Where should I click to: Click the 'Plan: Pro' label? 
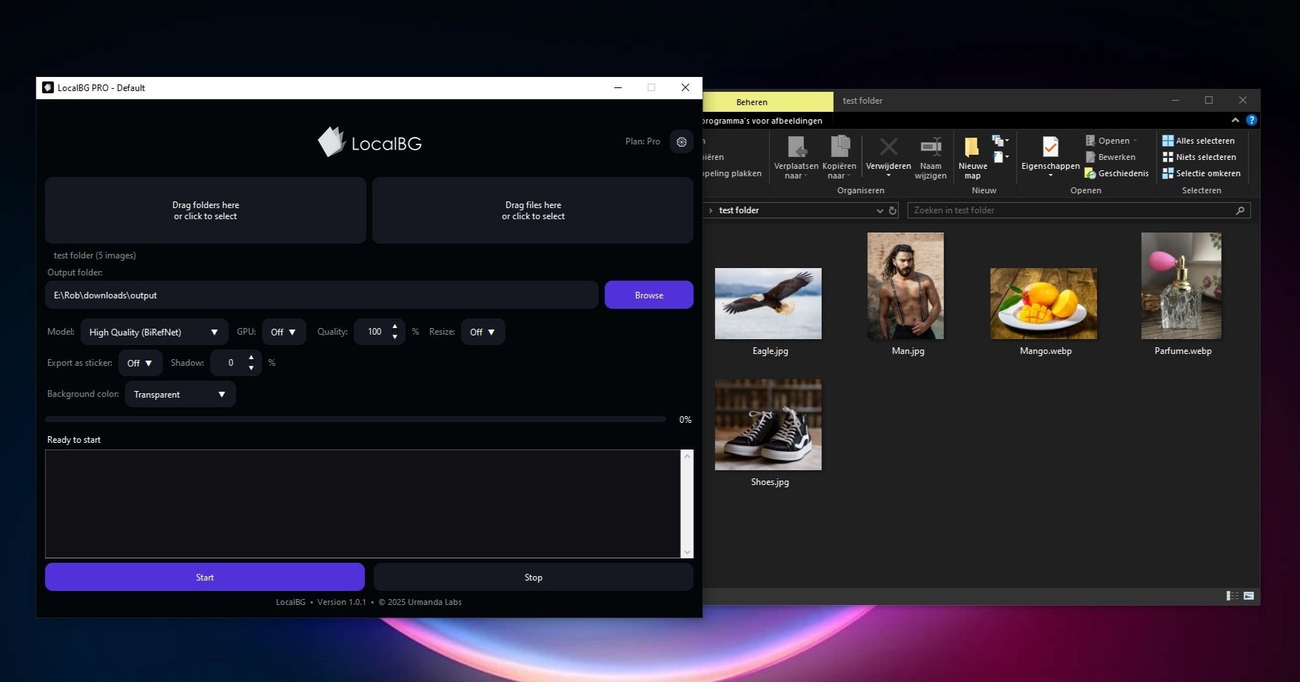(643, 141)
